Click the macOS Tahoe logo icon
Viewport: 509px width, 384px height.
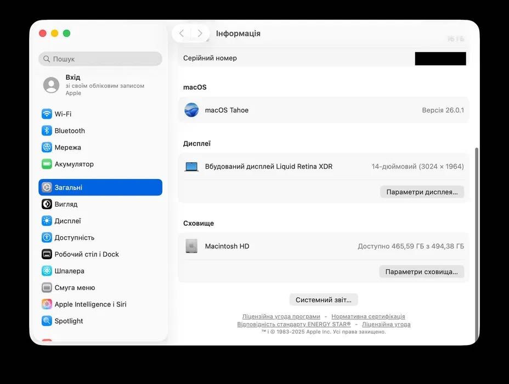point(191,110)
